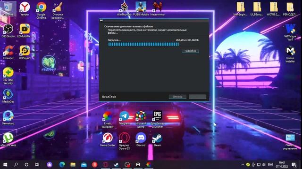Open the Читы для WoT shortcut
Screen dimensions: 302x169
click(x=290, y=32)
